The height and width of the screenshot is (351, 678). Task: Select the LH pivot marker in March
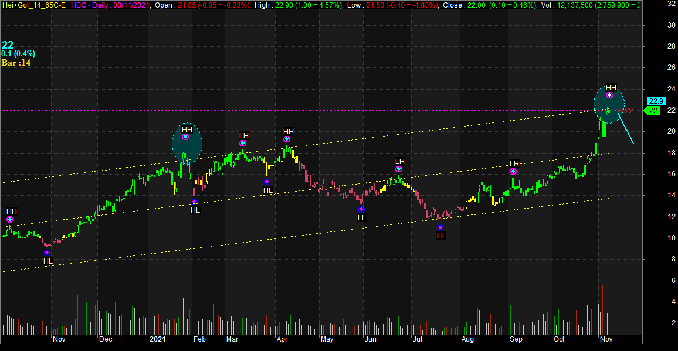(243, 143)
